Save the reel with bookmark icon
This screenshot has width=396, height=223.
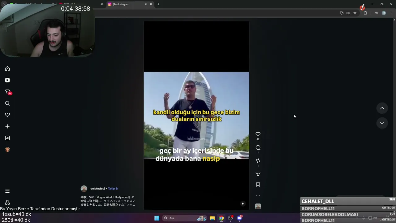(258, 185)
